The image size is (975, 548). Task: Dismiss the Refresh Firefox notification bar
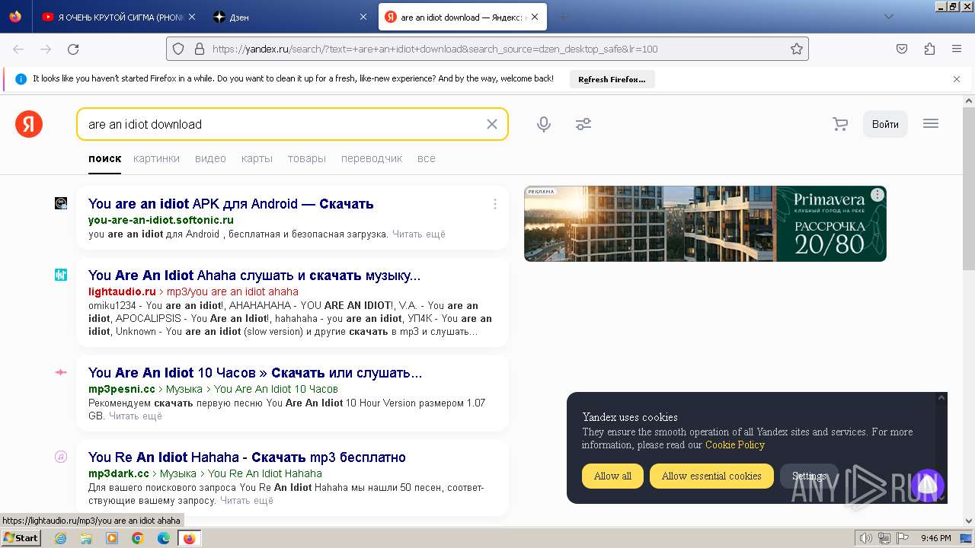coord(957,78)
